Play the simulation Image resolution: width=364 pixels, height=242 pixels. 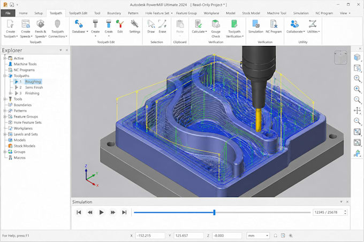coord(101,213)
